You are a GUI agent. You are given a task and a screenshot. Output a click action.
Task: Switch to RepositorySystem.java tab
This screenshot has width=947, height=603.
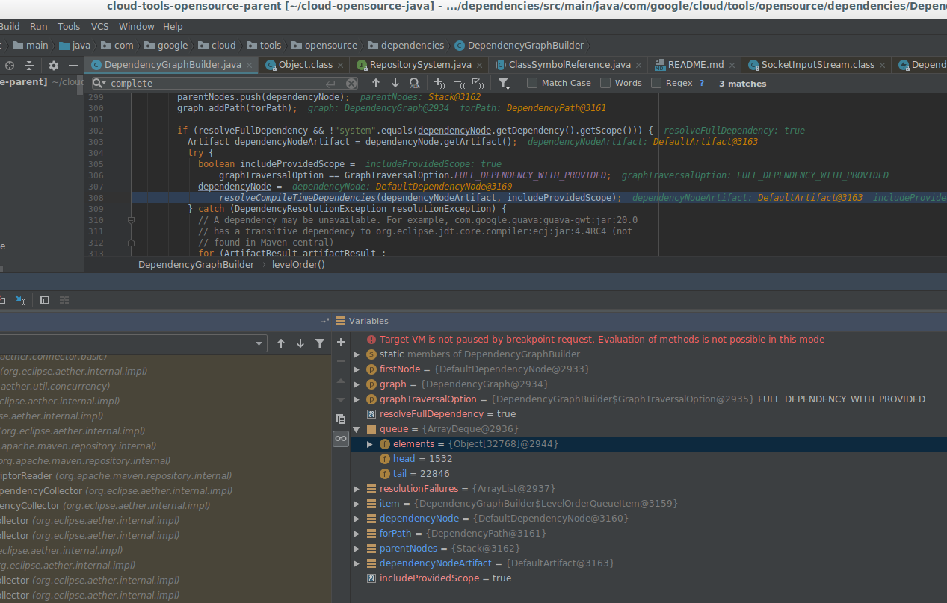click(420, 65)
